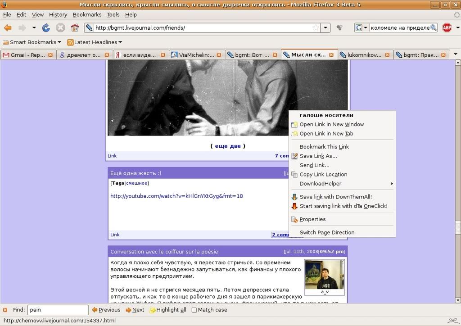Open the View menu
Image resolution: width=461 pixels, height=326 pixels.
pos(38,15)
